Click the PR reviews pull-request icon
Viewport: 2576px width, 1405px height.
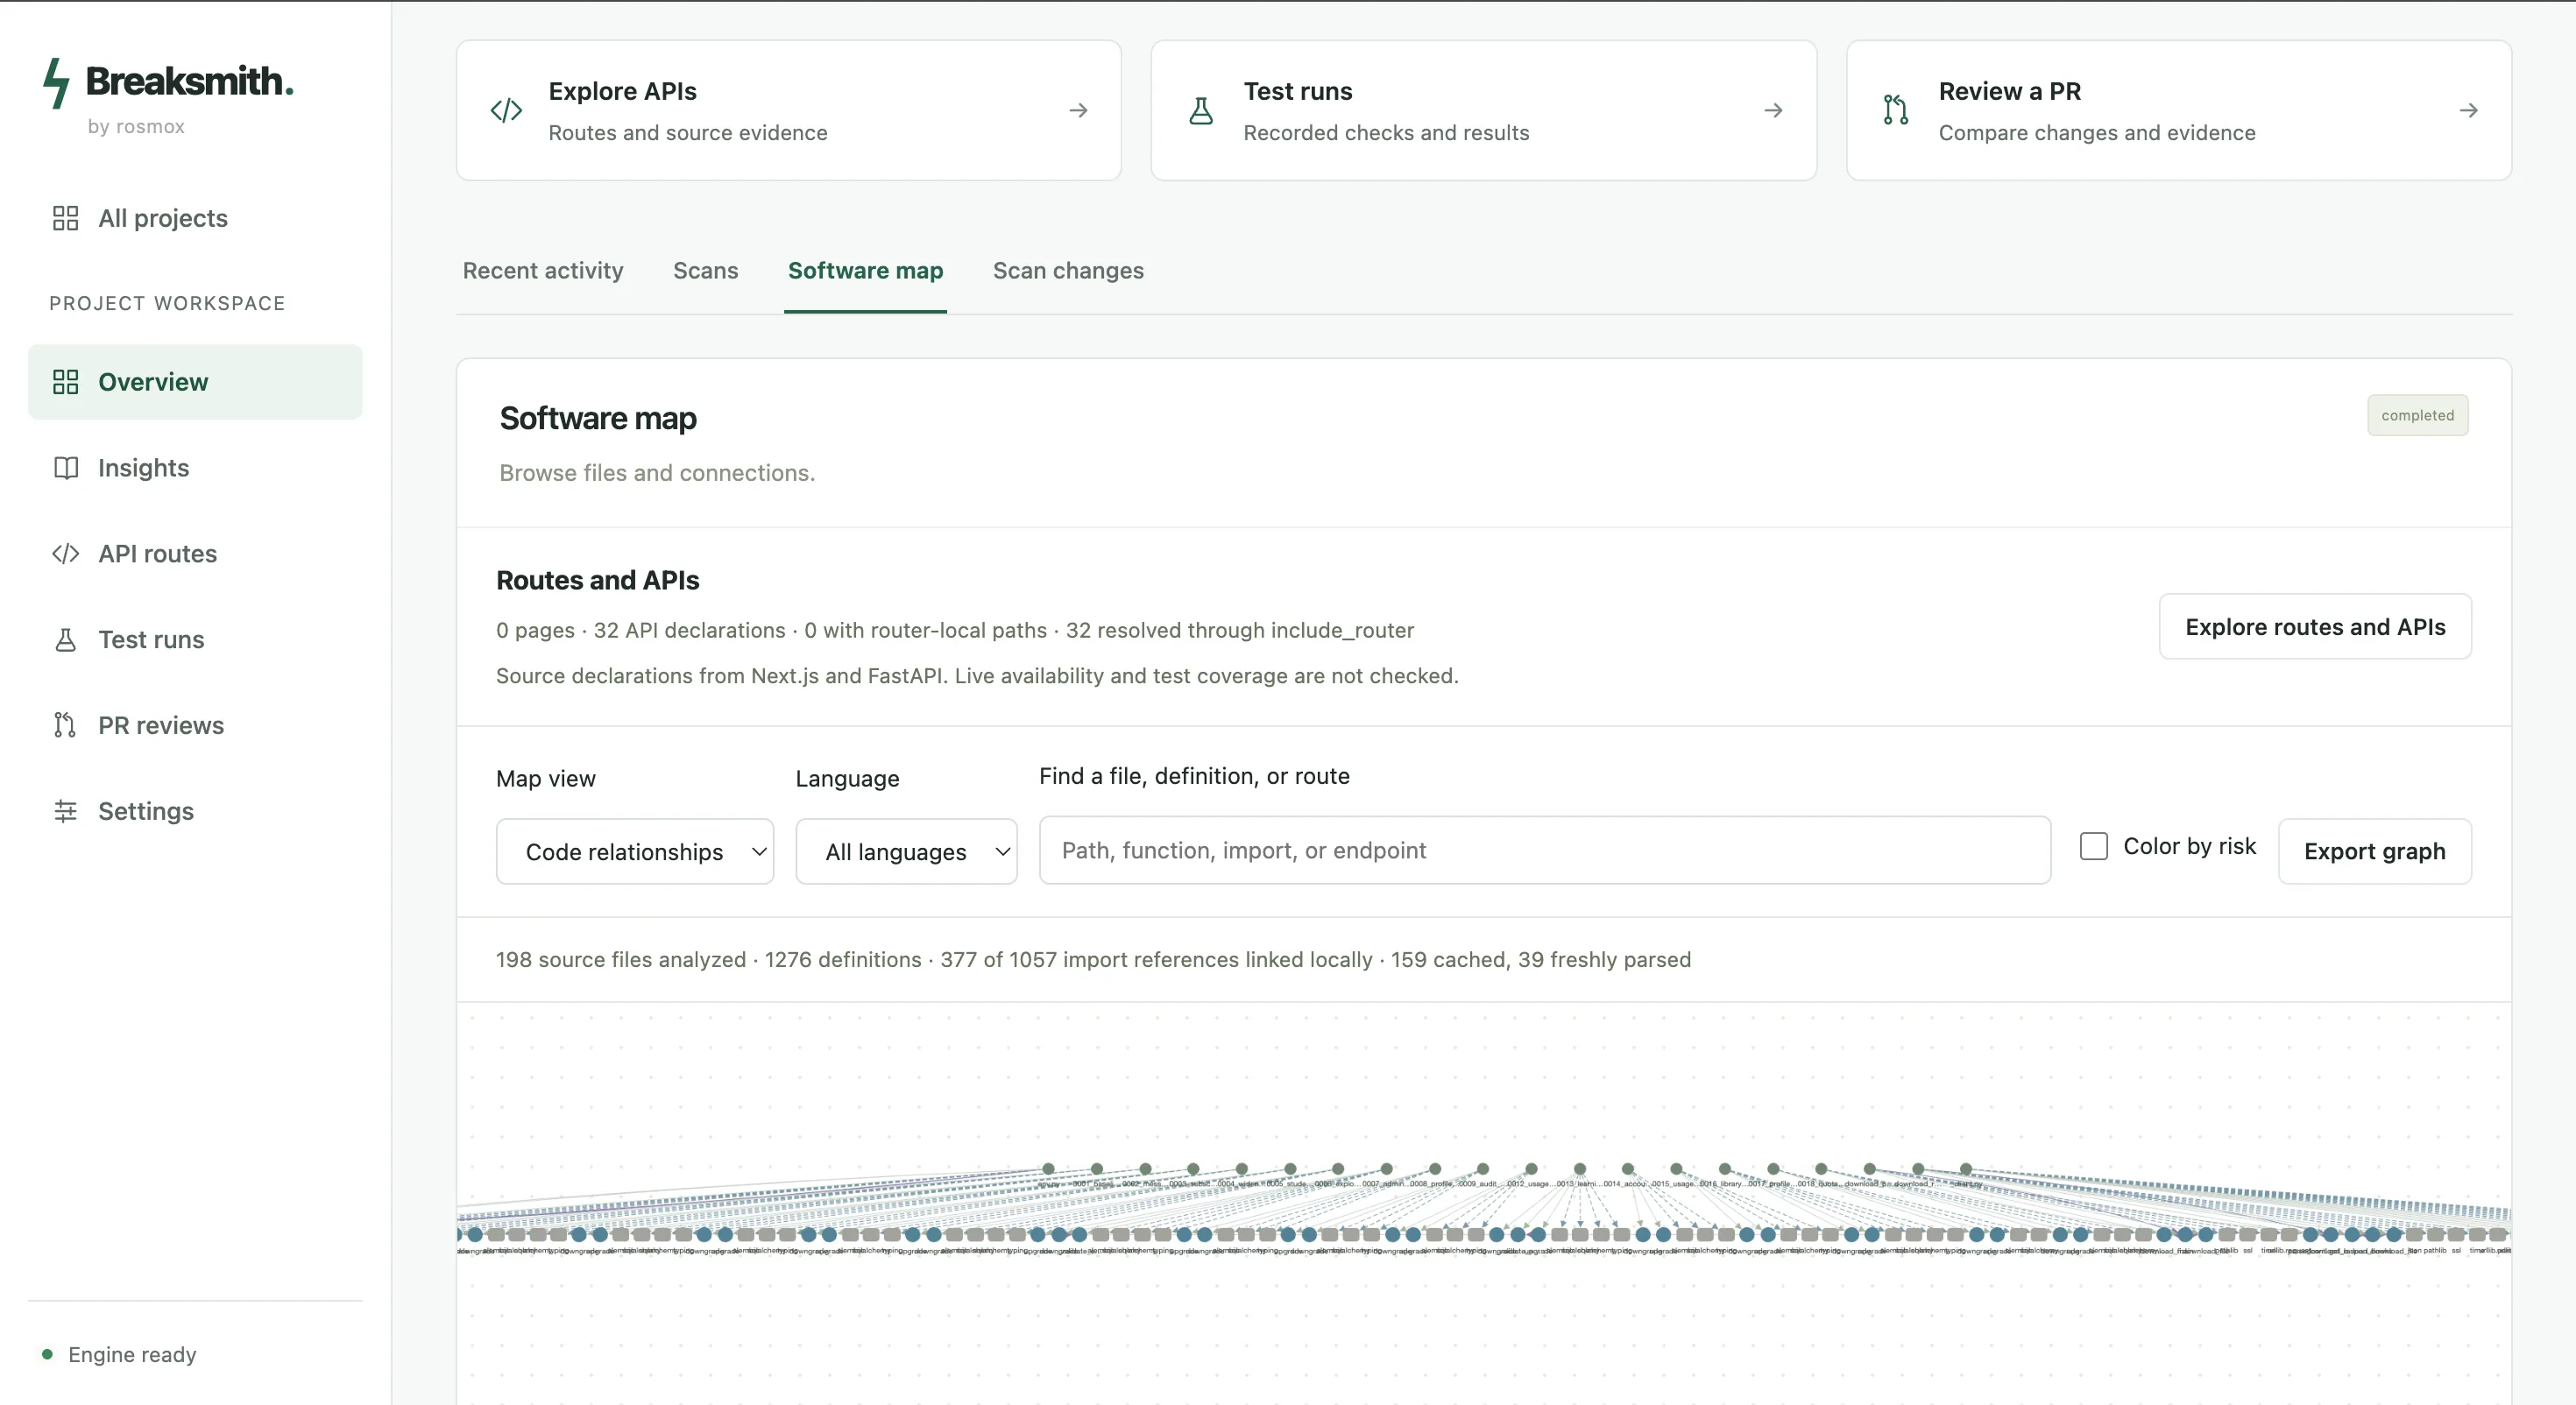click(x=65, y=725)
